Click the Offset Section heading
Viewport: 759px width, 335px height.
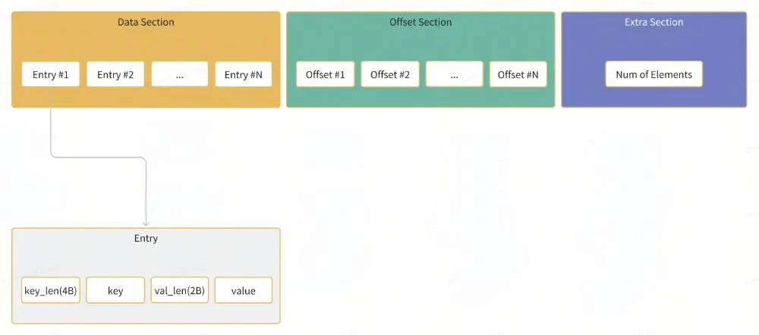(x=420, y=22)
